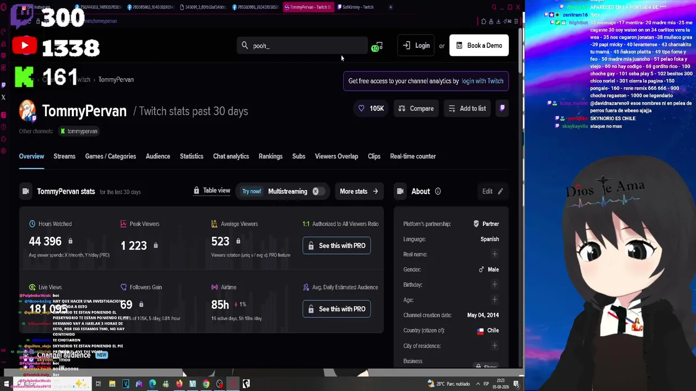The width and height of the screenshot is (696, 391).
Task: Click the About info icon
Action: (x=438, y=191)
